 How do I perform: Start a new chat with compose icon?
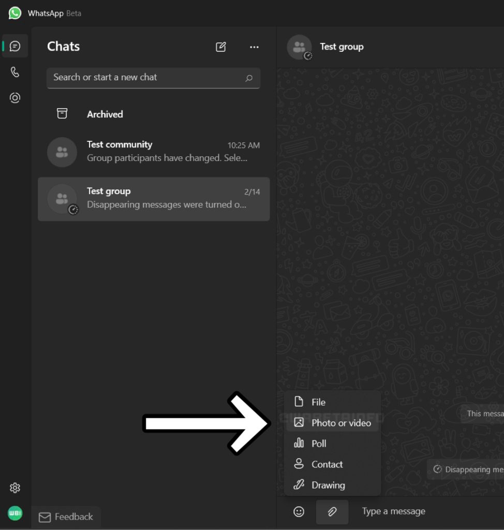pos(221,47)
